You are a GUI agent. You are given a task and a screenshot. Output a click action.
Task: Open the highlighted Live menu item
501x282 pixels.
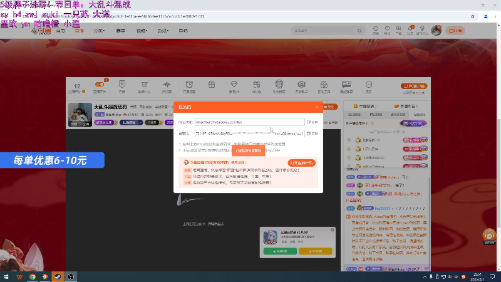click(79, 31)
